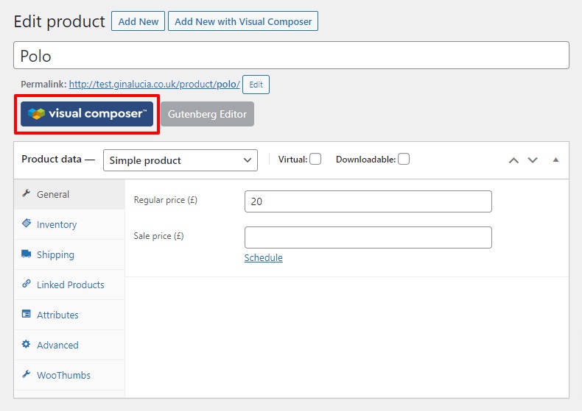The height and width of the screenshot is (411, 582).
Task: Switch to the Inventory tab
Action: pyautogui.click(x=69, y=224)
